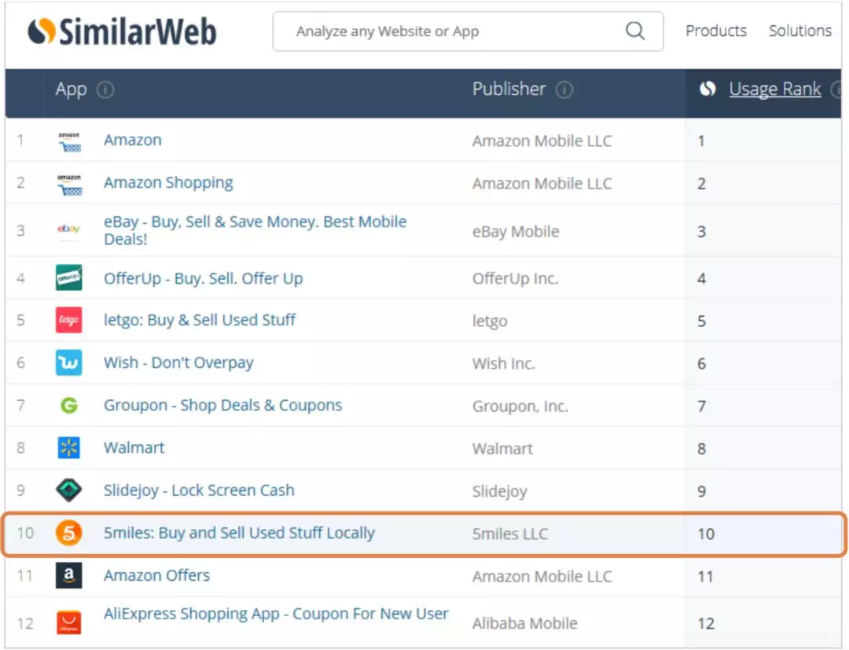The height and width of the screenshot is (650, 849).
Task: Open the Amazon Shopping app link
Action: click(x=168, y=183)
